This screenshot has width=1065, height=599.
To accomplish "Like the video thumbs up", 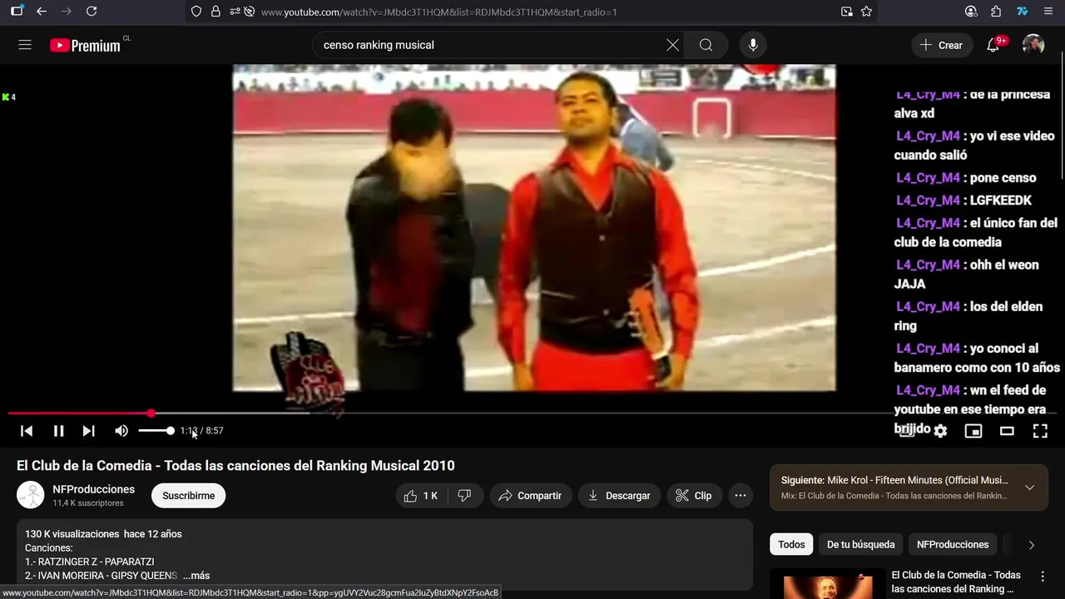I will 421,496.
